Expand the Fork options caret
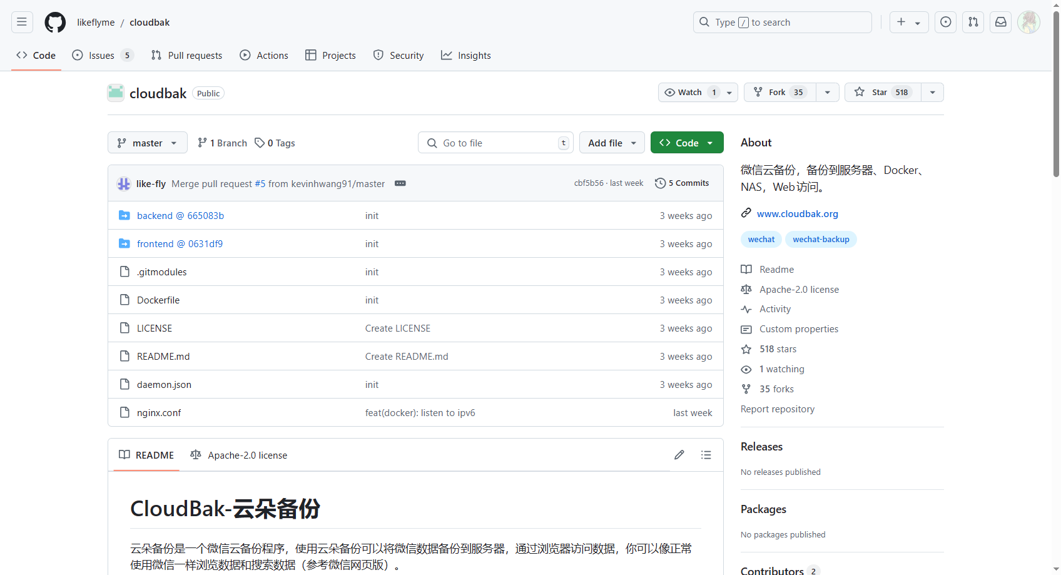The image size is (1061, 575). pyautogui.click(x=828, y=92)
